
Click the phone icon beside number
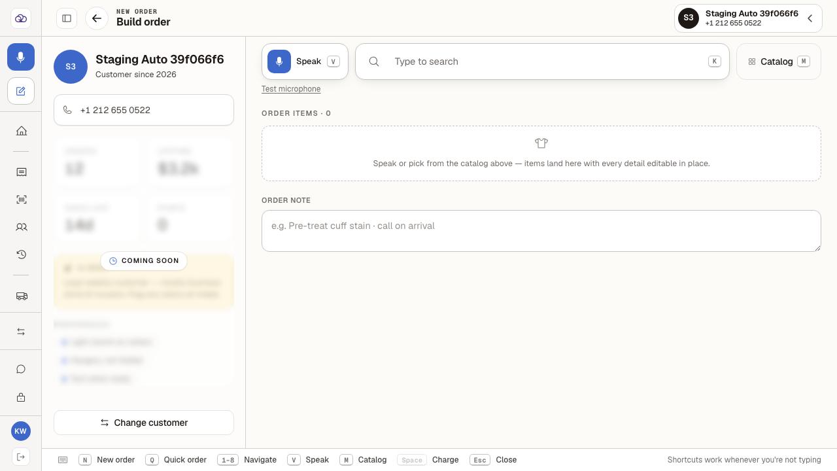(67, 110)
